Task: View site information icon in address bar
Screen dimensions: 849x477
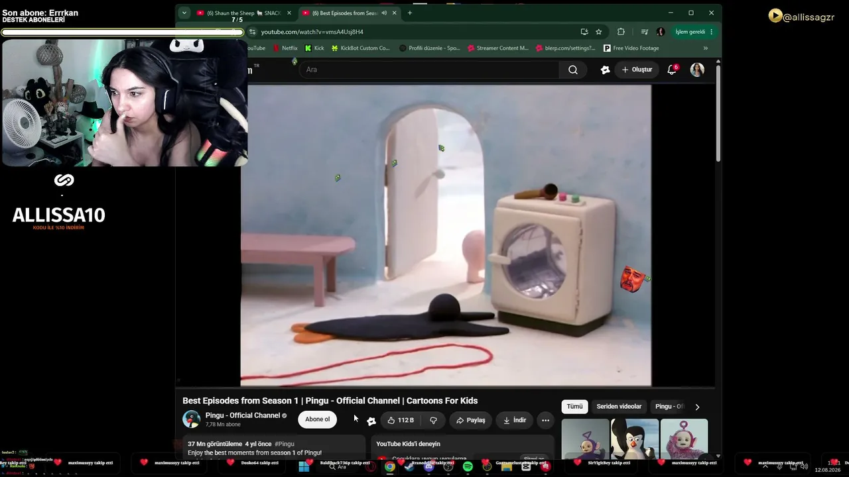Action: tap(252, 32)
